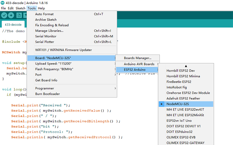Screen dimensions: 233x145
Task: Open the Flash Frequency "80MHz" submenu
Action: click(x=54, y=69)
